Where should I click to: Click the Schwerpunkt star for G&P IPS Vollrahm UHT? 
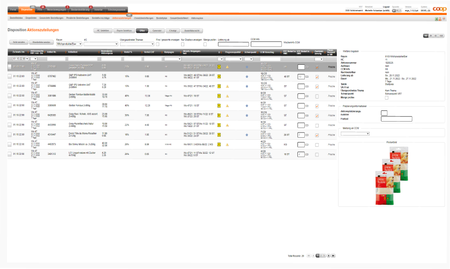click(x=247, y=86)
